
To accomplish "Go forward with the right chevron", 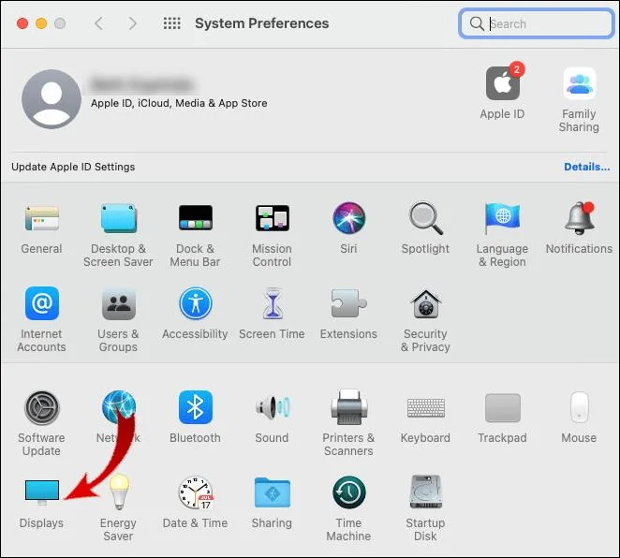I will coord(133,23).
